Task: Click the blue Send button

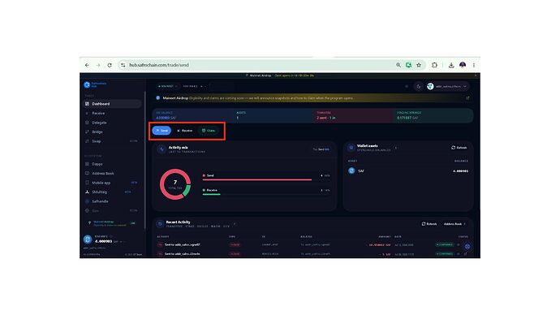Action: (162, 131)
